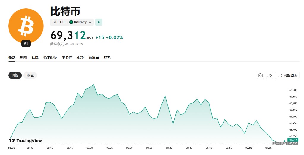The image size is (304, 155).
Task: Open the 季节性 seasonality tab
Action: tap(67, 57)
